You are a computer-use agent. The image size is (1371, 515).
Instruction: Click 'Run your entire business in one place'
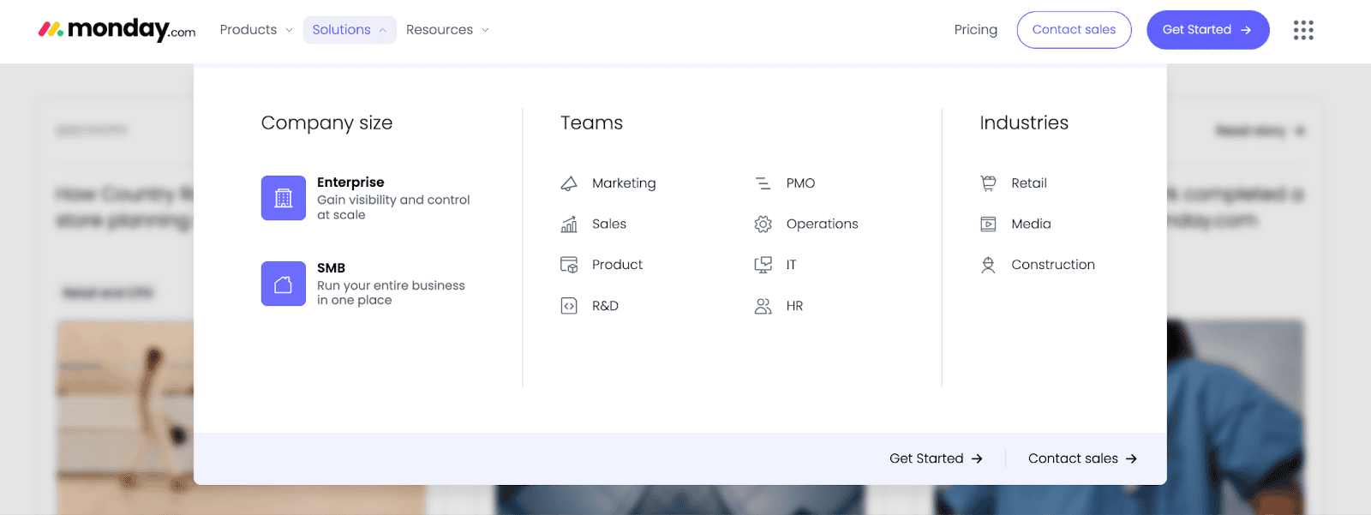tap(391, 293)
